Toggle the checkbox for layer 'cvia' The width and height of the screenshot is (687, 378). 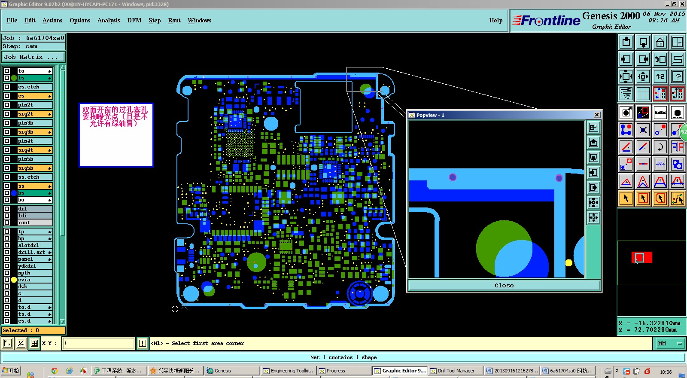click(7, 280)
